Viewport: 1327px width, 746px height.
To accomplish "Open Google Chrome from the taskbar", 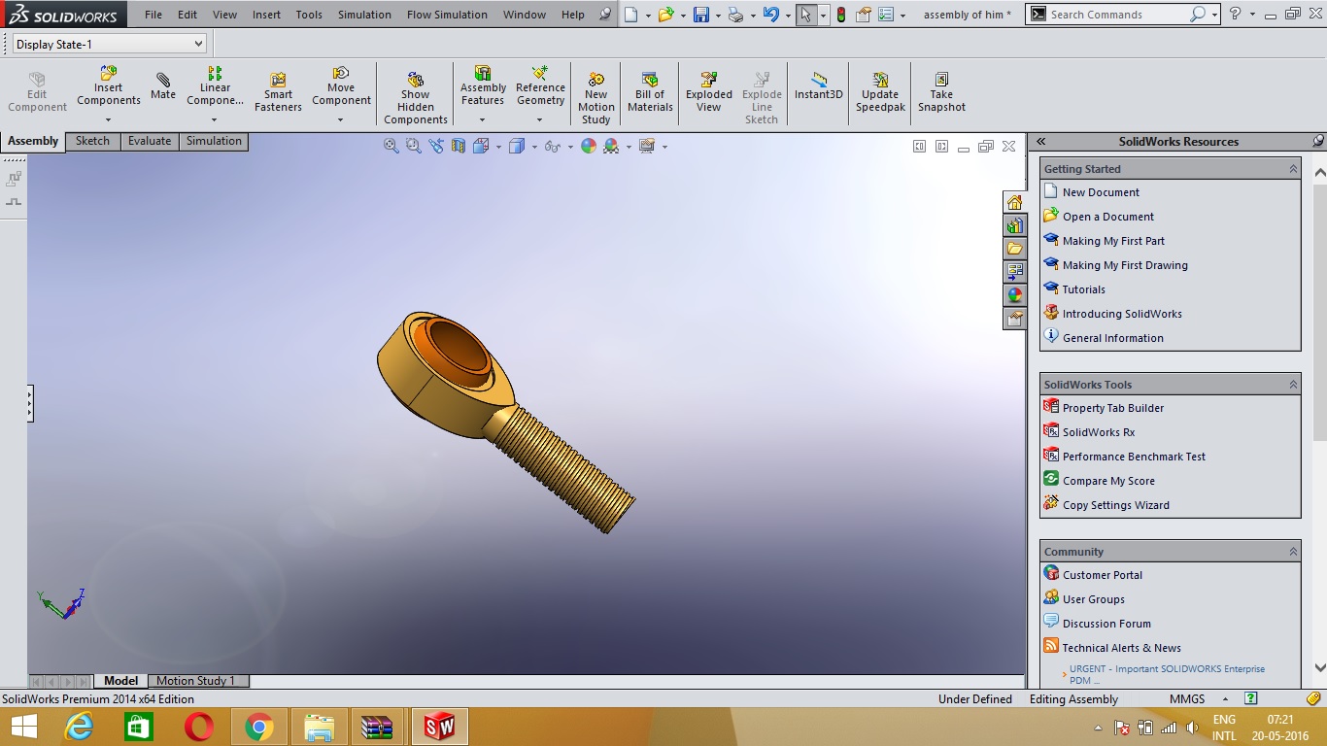I will pyautogui.click(x=258, y=727).
